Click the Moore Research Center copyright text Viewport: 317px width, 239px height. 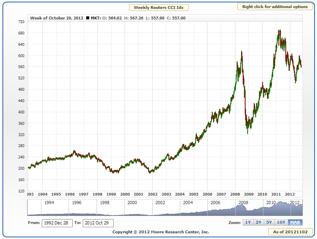coord(161,232)
